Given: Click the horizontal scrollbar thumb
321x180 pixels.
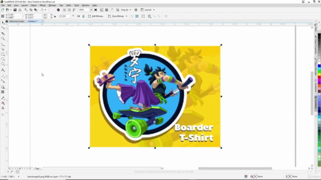Looking at the screenshot, I should (235, 168).
